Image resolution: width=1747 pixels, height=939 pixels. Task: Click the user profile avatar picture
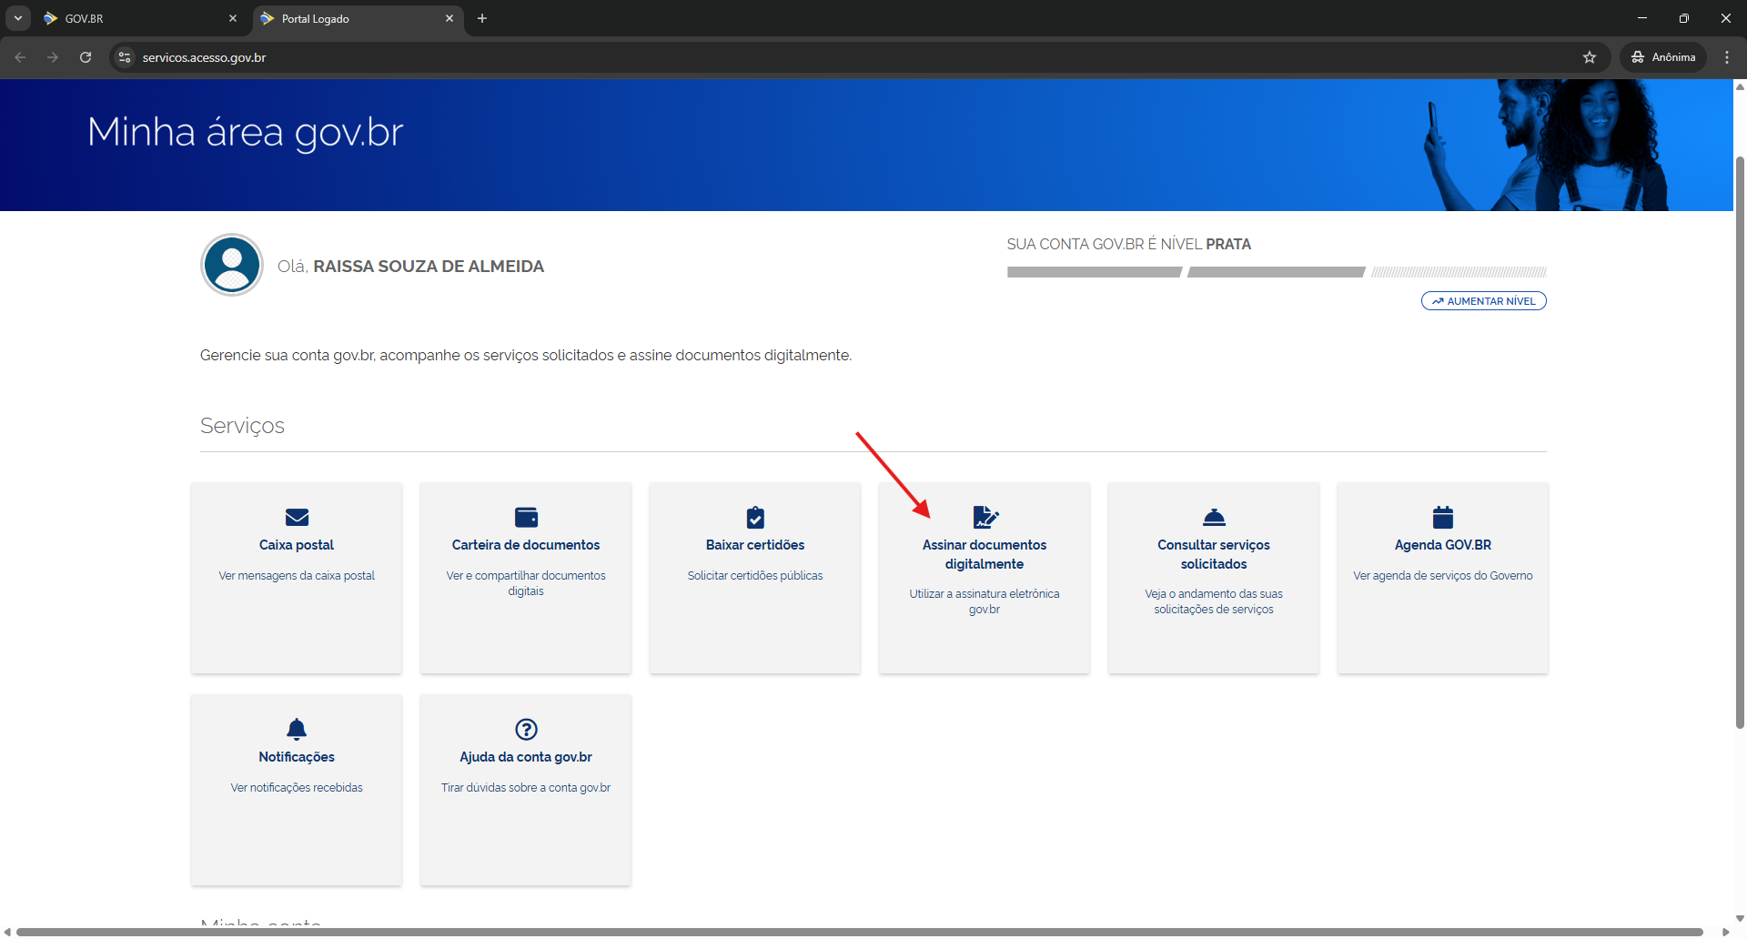pos(232,266)
